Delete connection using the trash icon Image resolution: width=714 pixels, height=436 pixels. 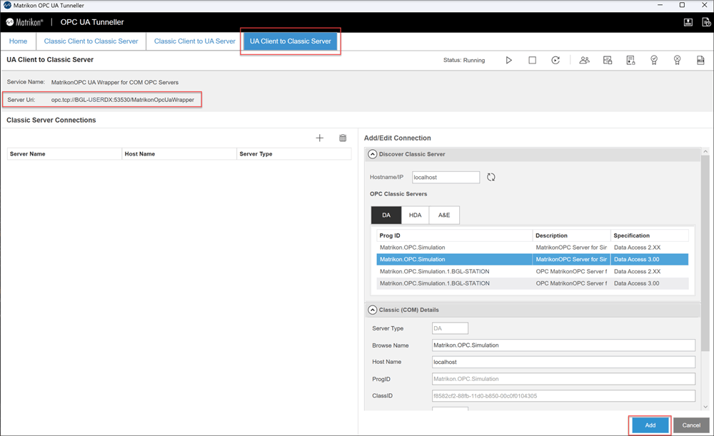(343, 138)
